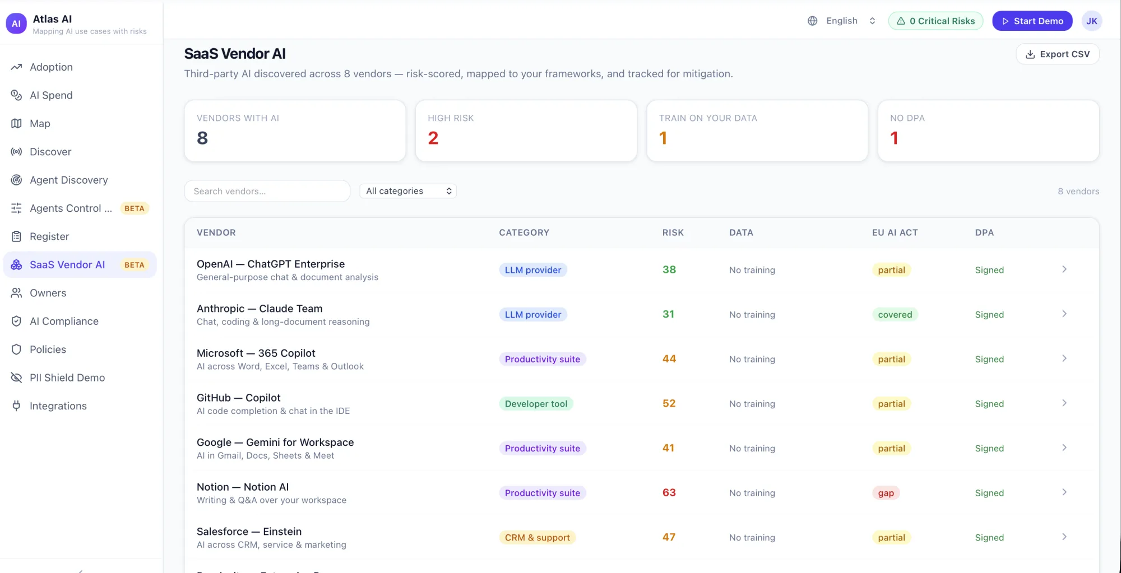
Task: Expand the Salesforce Einstein row chevron
Action: pyautogui.click(x=1064, y=537)
